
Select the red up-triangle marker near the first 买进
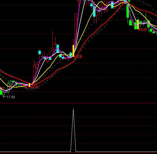point(26,87)
